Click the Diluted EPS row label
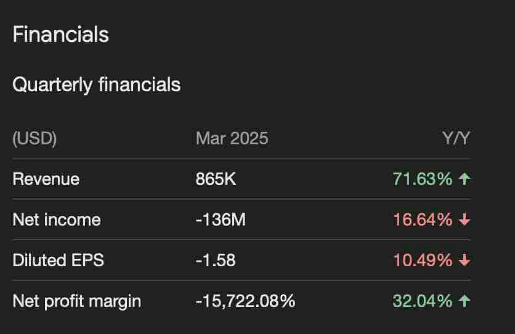515x334 pixels. click(58, 261)
